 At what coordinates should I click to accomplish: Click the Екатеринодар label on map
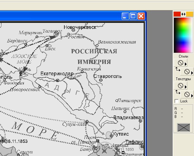57,74
